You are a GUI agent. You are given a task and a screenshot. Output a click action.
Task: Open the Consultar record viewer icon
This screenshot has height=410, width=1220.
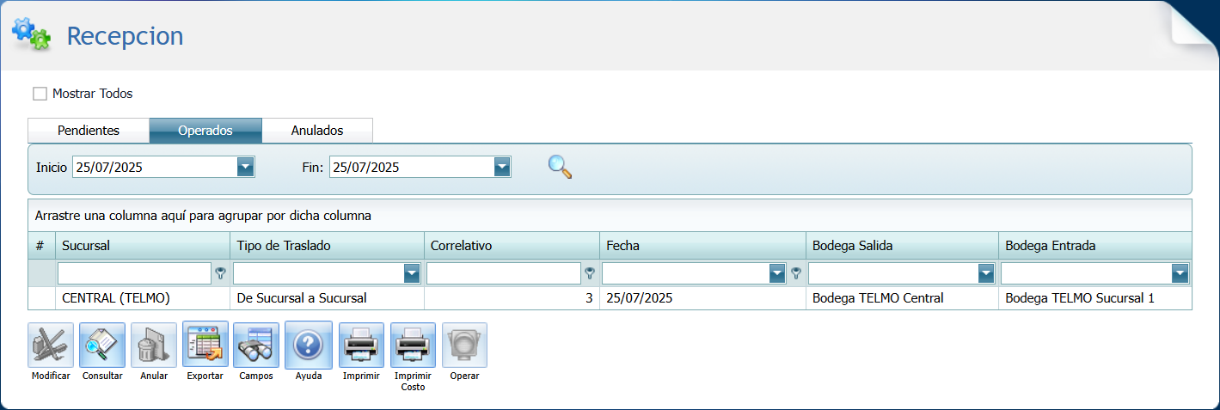(102, 346)
